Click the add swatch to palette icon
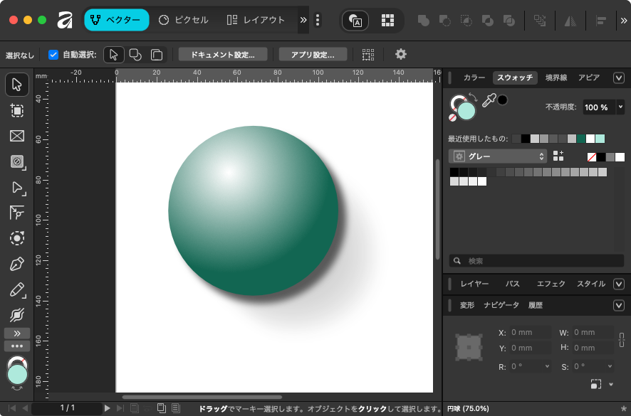The width and height of the screenshot is (631, 416). point(558,156)
